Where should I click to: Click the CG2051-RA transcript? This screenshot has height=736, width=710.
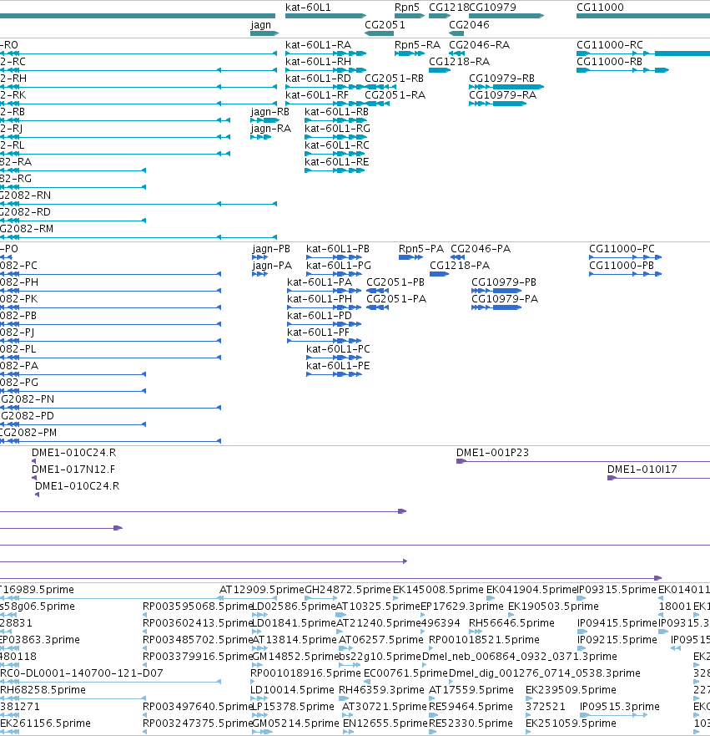pos(395,94)
